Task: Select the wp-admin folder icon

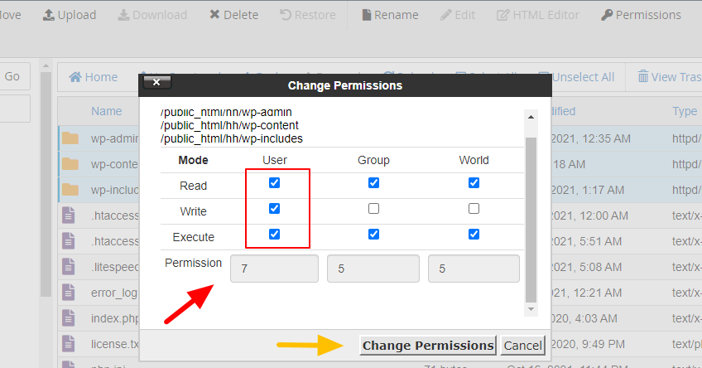Action: tap(70, 138)
